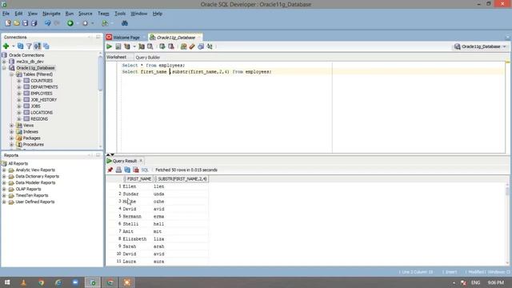Viewport: 512px width, 288px height.
Task: Click the VLC cone icon on taskbar
Action: (23, 282)
